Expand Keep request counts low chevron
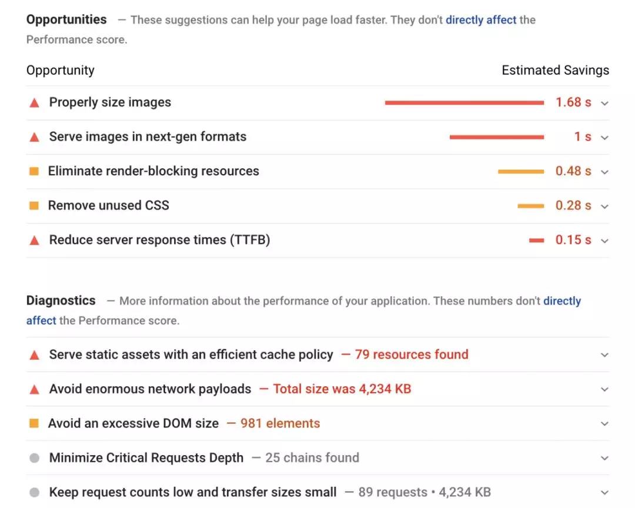 coord(604,493)
